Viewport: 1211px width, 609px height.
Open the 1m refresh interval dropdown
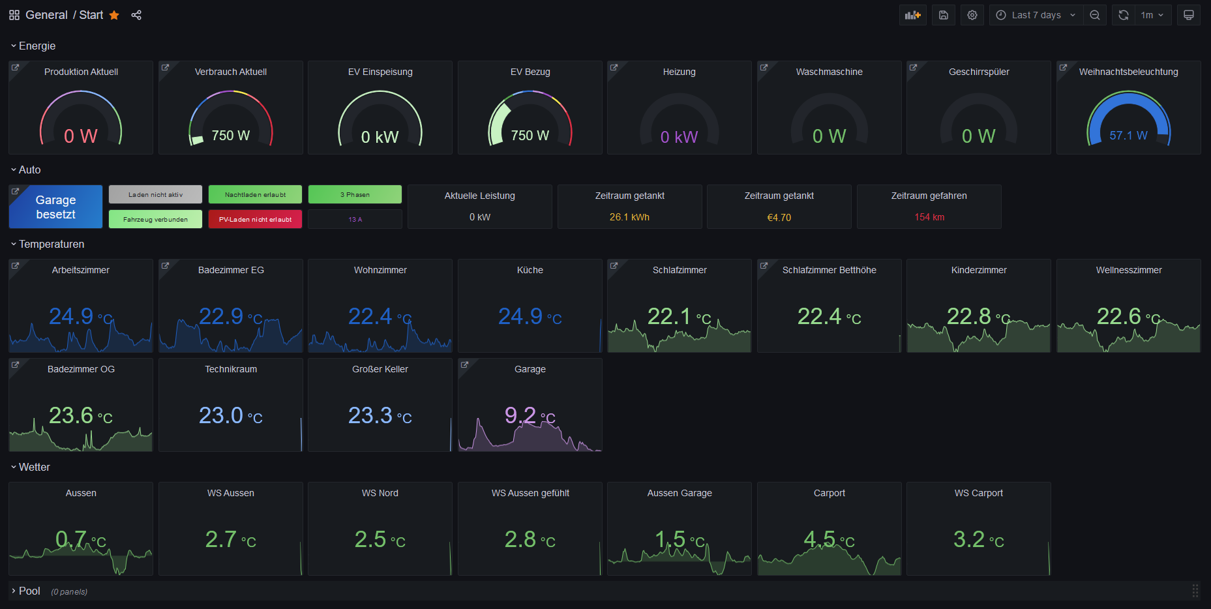coord(1153,15)
